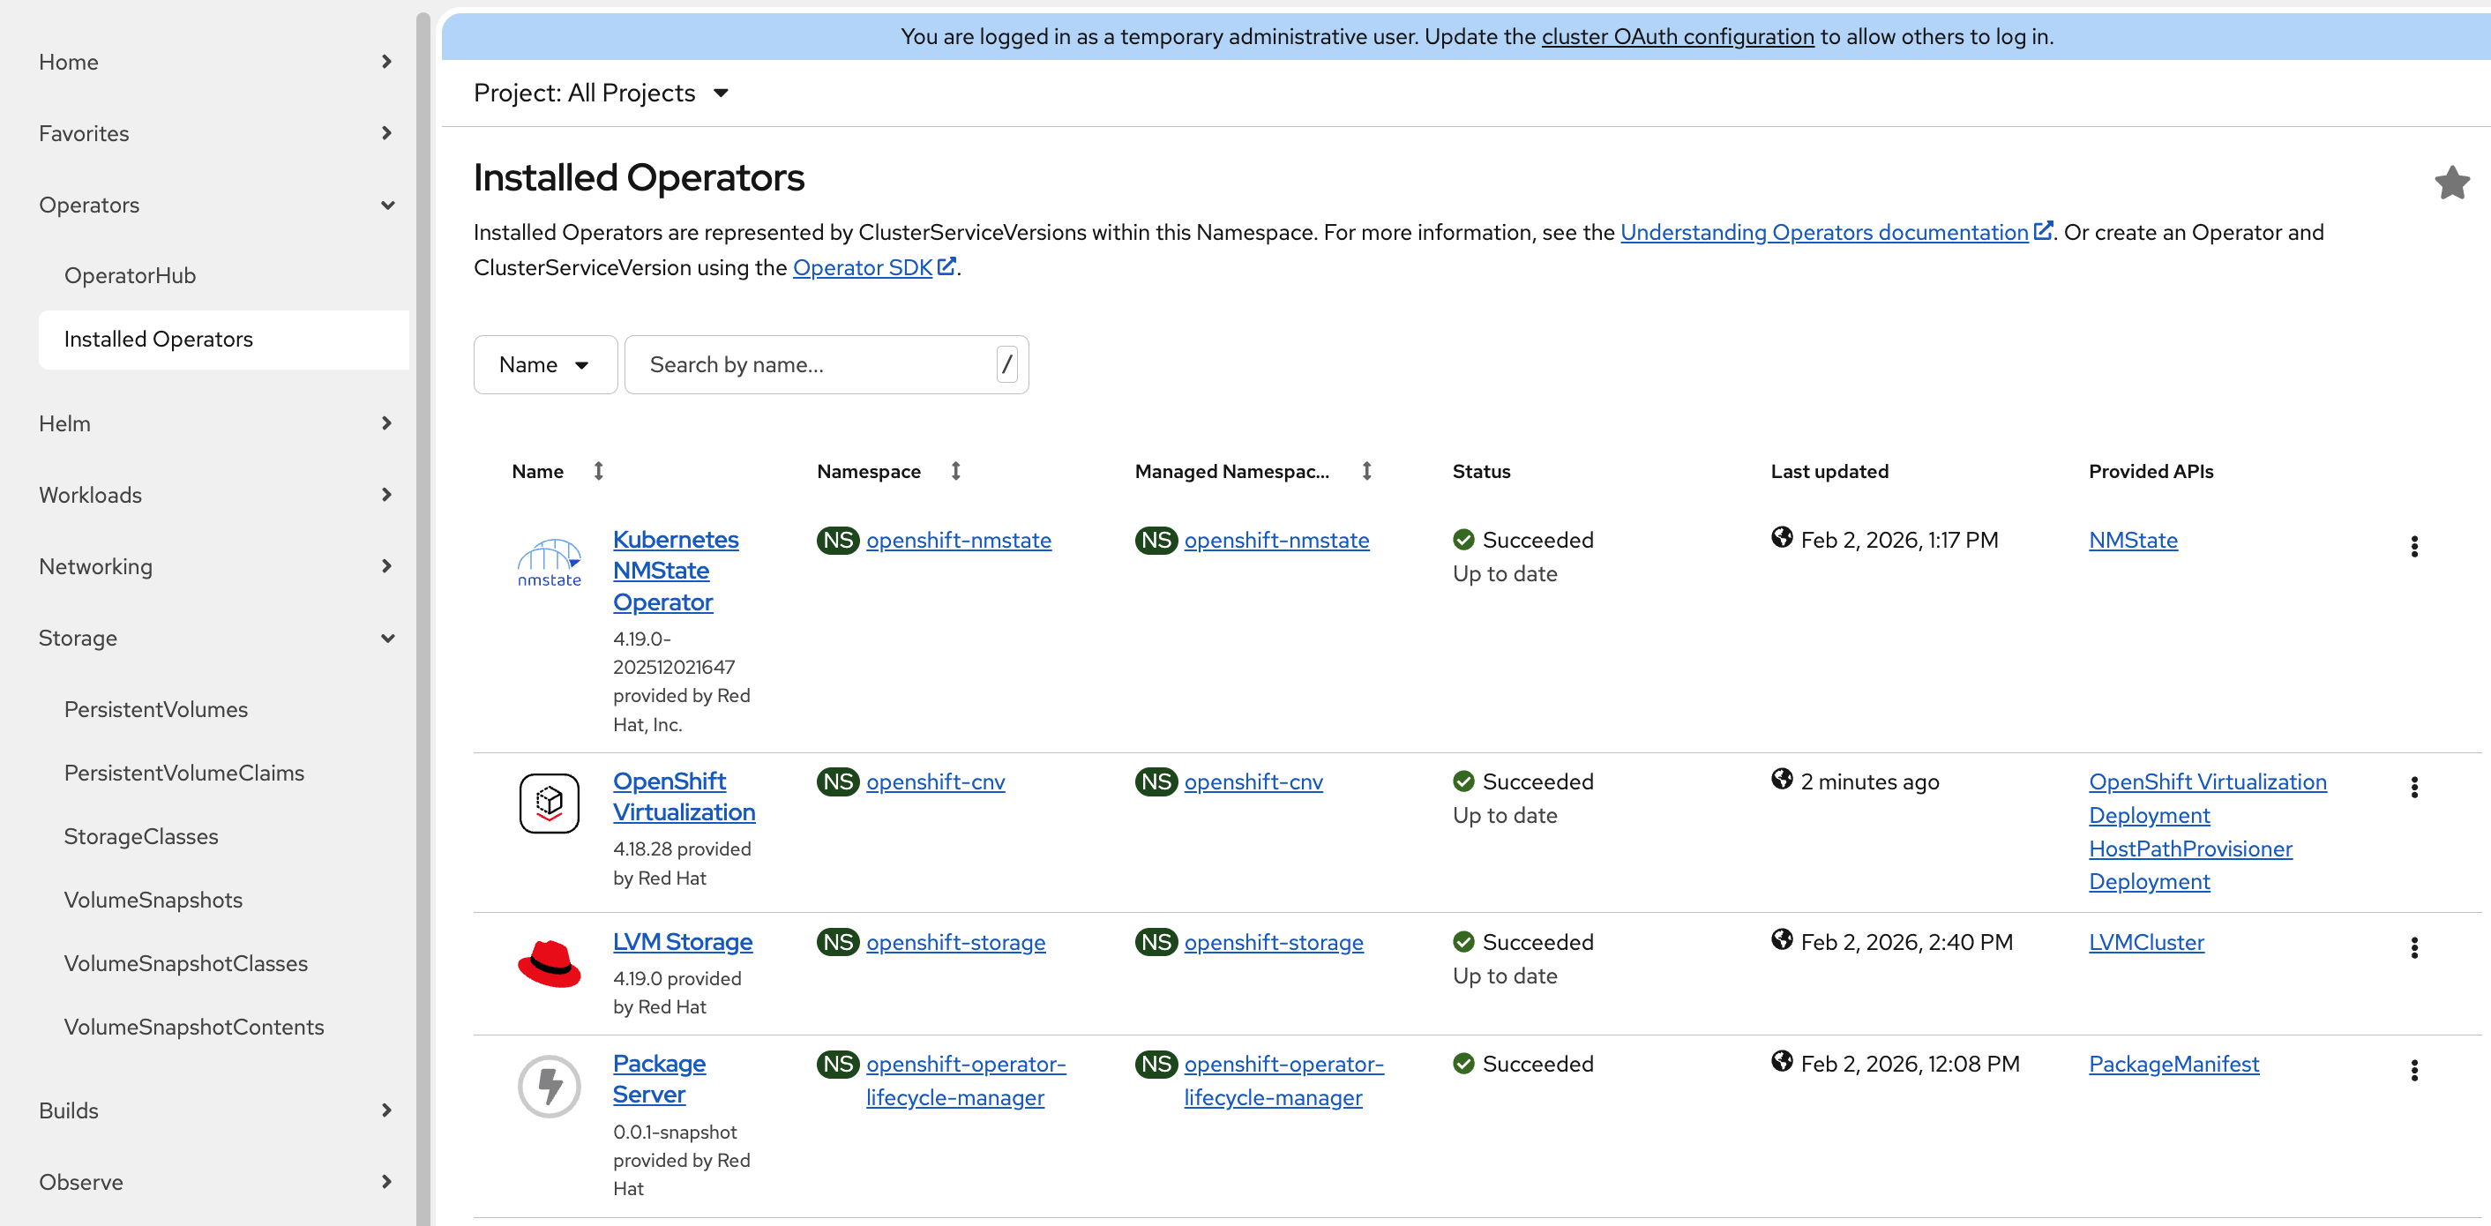
Task: Open LVM Storage operator details
Action: pos(683,942)
